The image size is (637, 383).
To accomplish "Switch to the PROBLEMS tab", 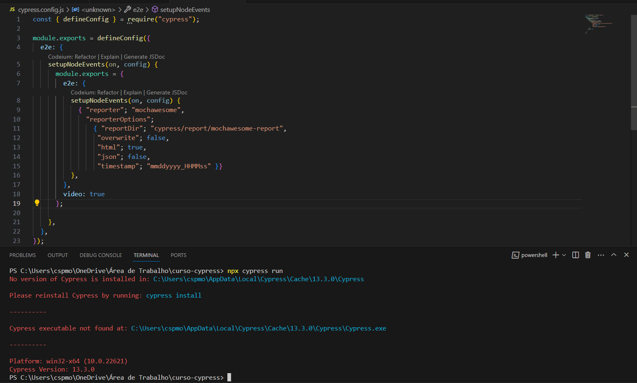I will click(x=23, y=255).
